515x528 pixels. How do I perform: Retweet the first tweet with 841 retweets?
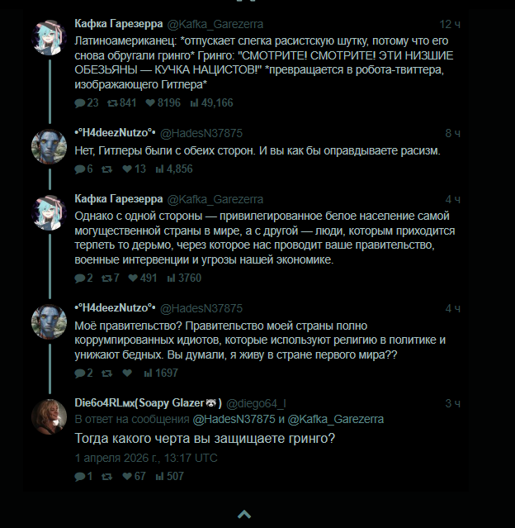pos(113,103)
